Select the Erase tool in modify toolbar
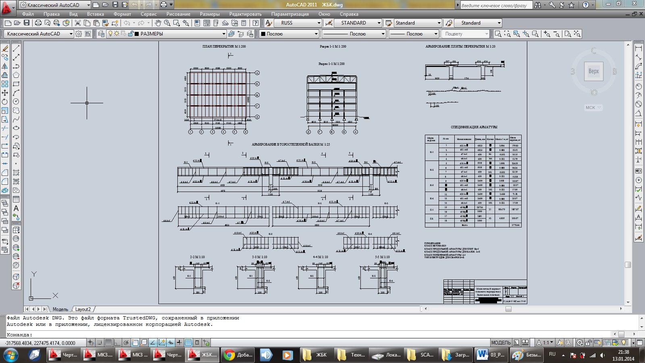The image size is (645, 363). [x=5, y=48]
